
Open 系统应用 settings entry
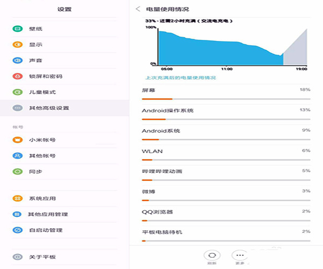42,199
